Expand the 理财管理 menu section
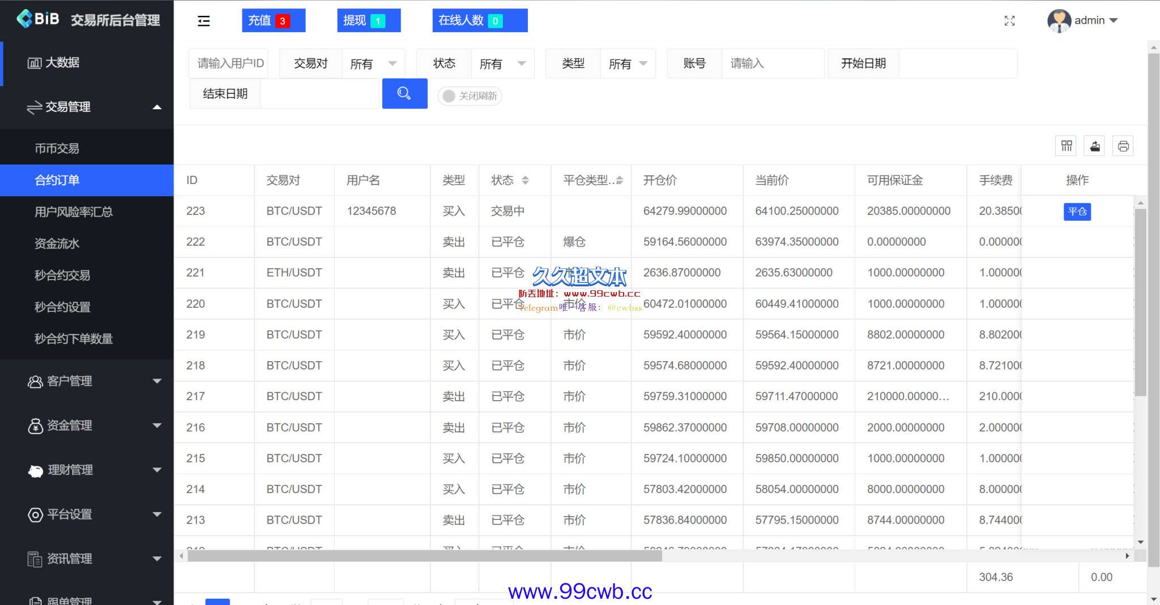The height and width of the screenshot is (605, 1160). click(x=157, y=470)
